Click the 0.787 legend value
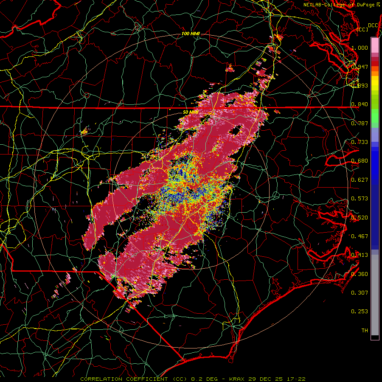The width and height of the screenshot is (382, 382). tap(360, 123)
